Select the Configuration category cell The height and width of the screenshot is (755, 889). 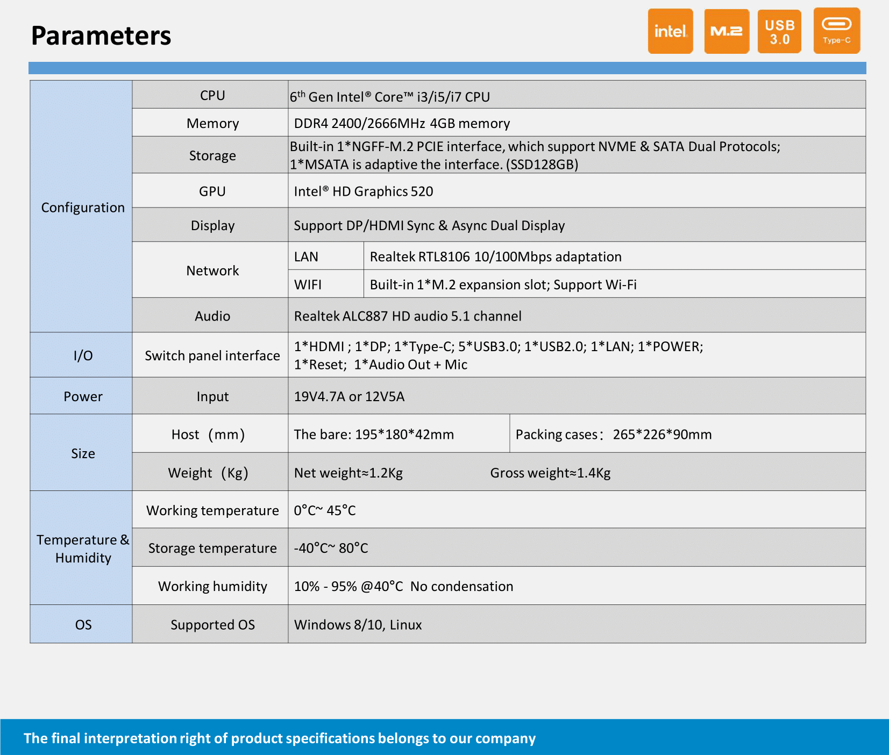(x=81, y=206)
